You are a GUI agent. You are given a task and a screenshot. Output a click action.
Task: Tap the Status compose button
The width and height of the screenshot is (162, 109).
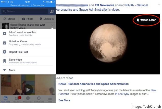click(9, 19)
